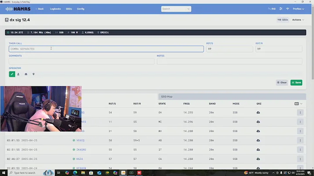Click the 100 W power in status bar
314x176 pixels.
pyautogui.click(x=73, y=32)
